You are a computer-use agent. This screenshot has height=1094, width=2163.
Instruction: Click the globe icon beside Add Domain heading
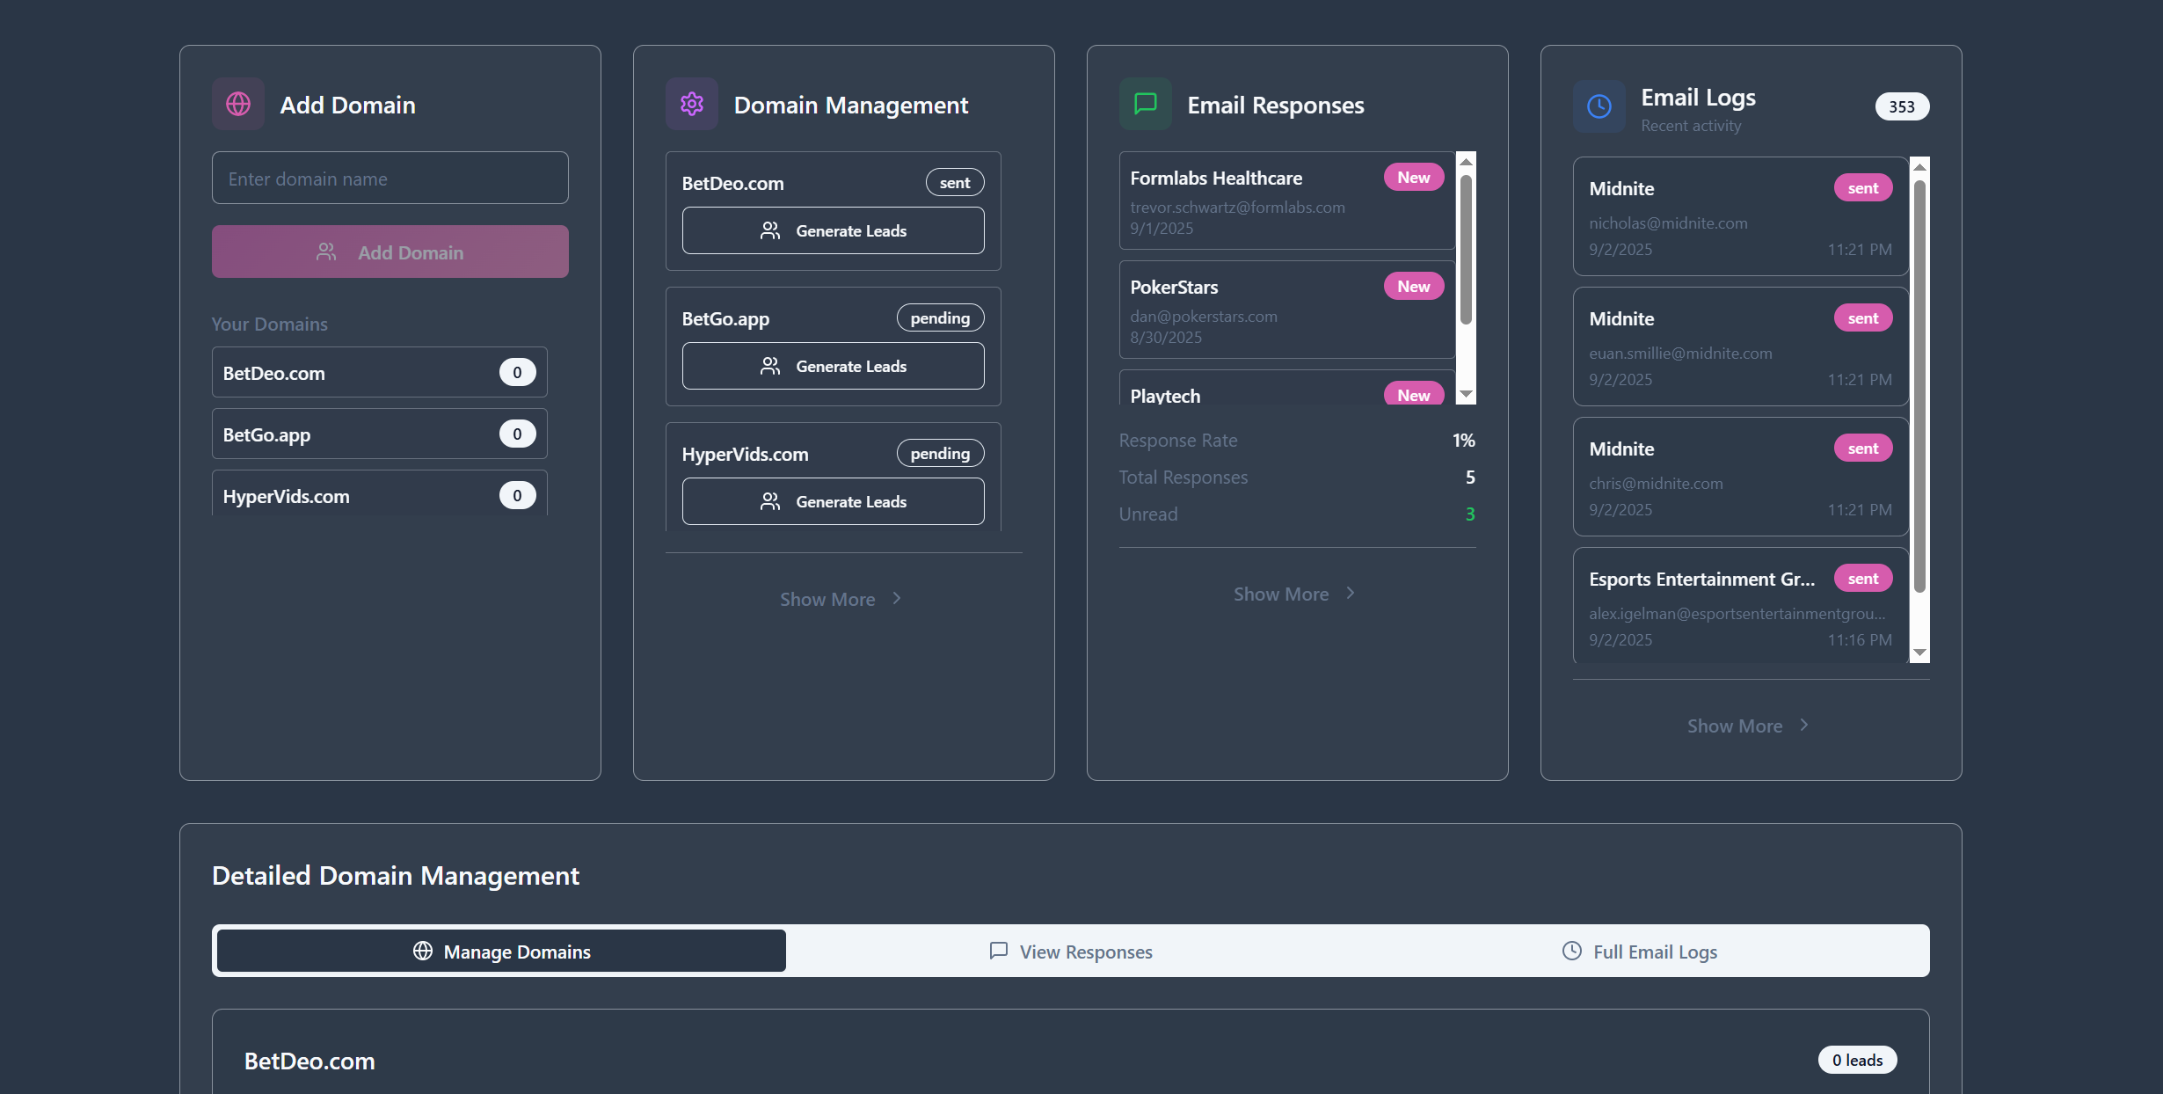(x=238, y=105)
